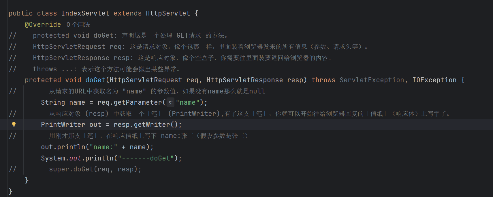Click the @Override annotation
The width and height of the screenshot is (493, 197).
pyautogui.click(x=43, y=25)
